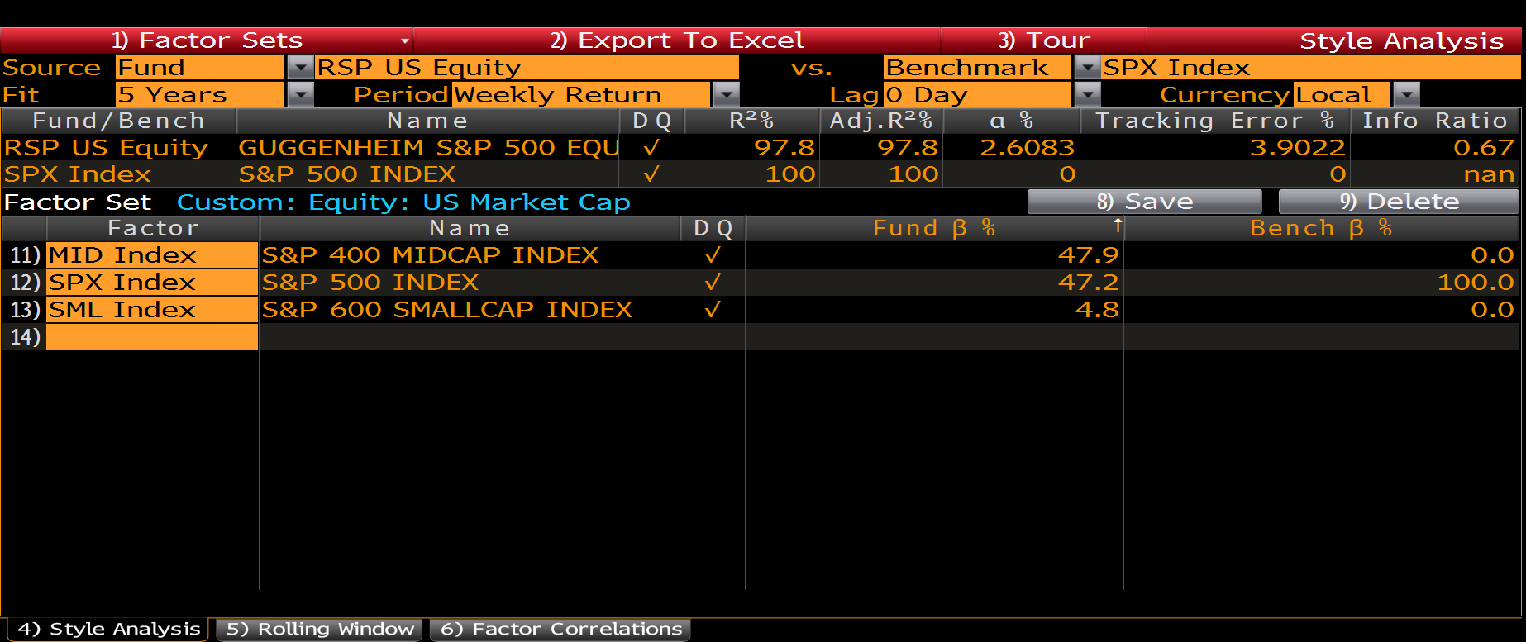Click the Fund source type field
The width and height of the screenshot is (1526, 642).
200,68
